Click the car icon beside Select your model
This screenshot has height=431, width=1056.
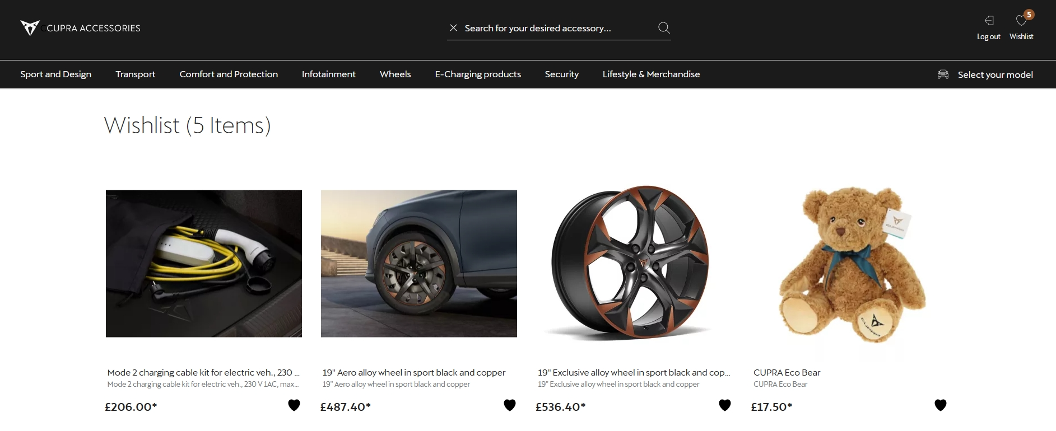[943, 74]
